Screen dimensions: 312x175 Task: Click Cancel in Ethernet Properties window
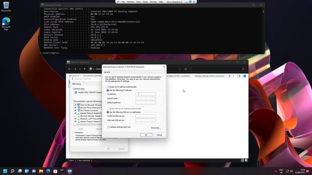point(121,149)
